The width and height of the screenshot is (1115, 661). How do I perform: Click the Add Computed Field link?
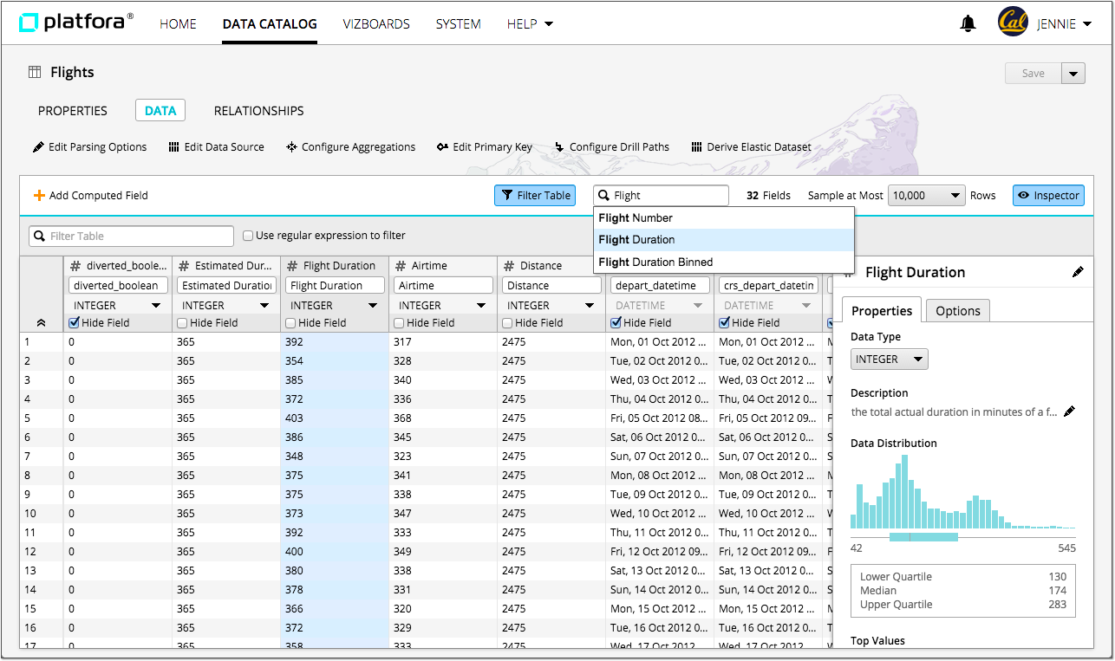point(98,196)
